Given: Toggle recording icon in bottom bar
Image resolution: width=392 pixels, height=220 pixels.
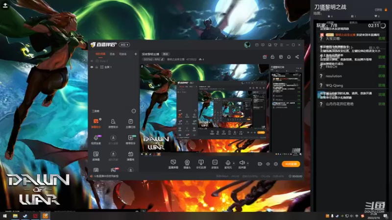Looking at the screenshot, I should click(x=260, y=164).
